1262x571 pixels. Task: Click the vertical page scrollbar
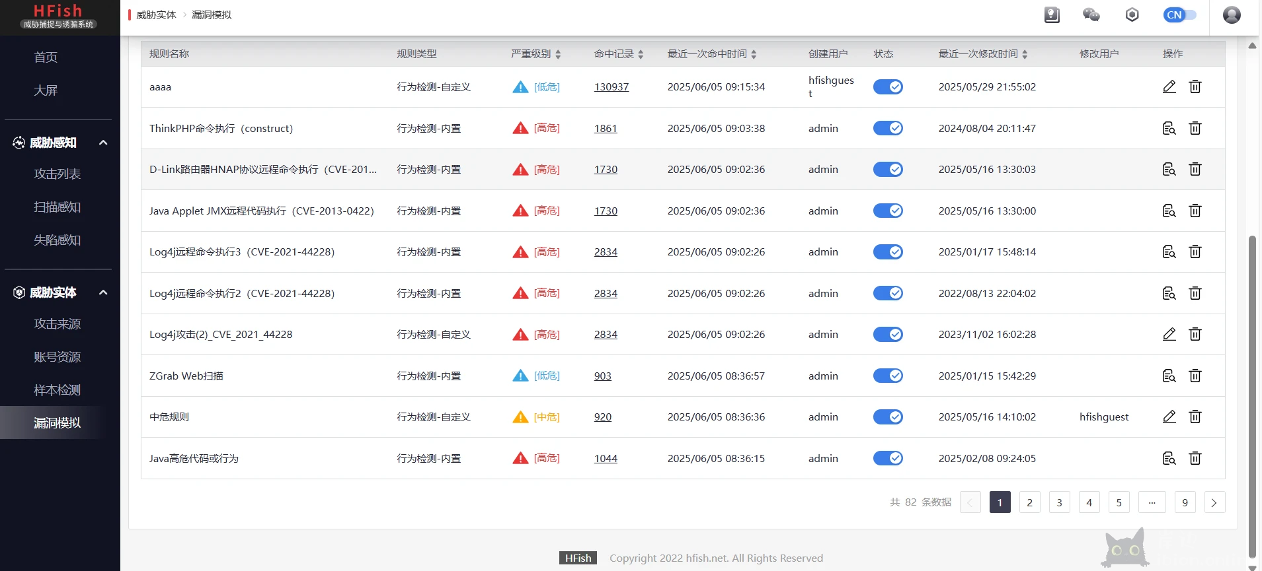[1251, 396]
